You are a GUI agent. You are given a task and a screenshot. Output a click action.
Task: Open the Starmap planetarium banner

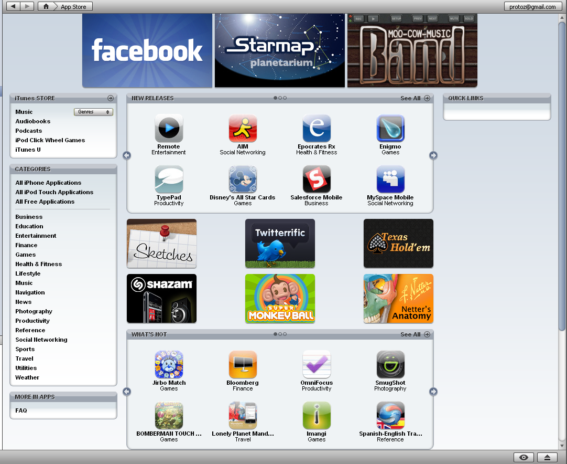point(279,50)
